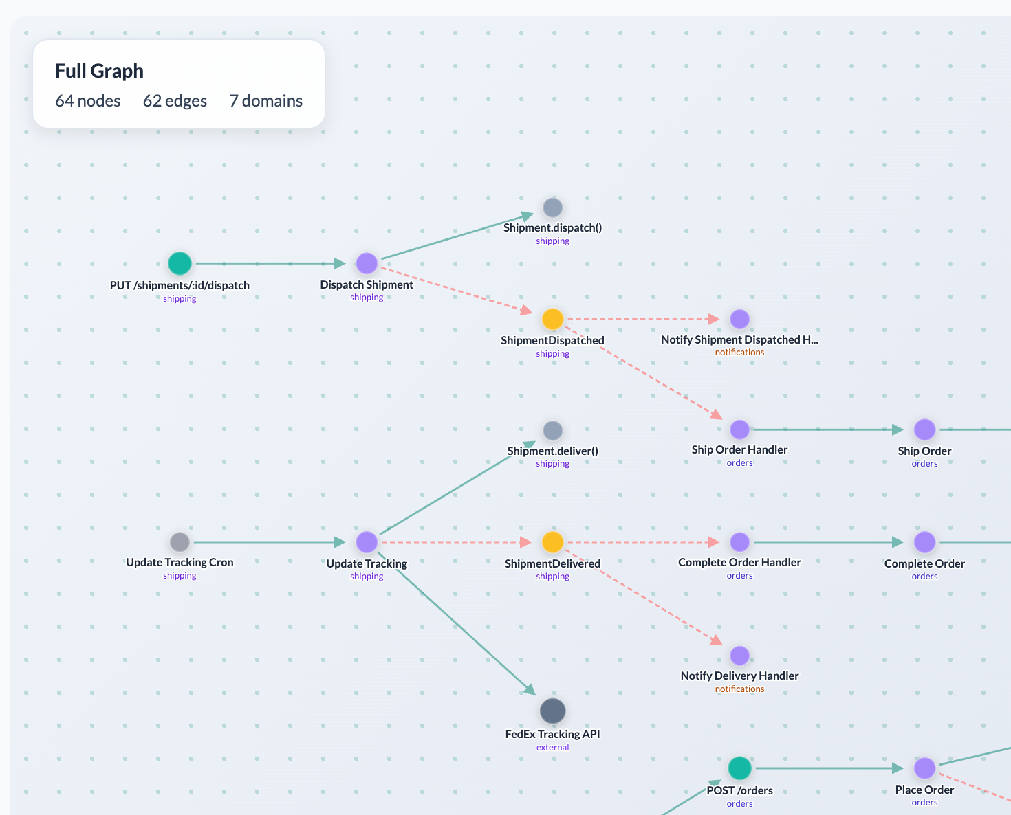Click the Full Graph title heading
Viewport: 1011px width, 815px height.
click(99, 71)
